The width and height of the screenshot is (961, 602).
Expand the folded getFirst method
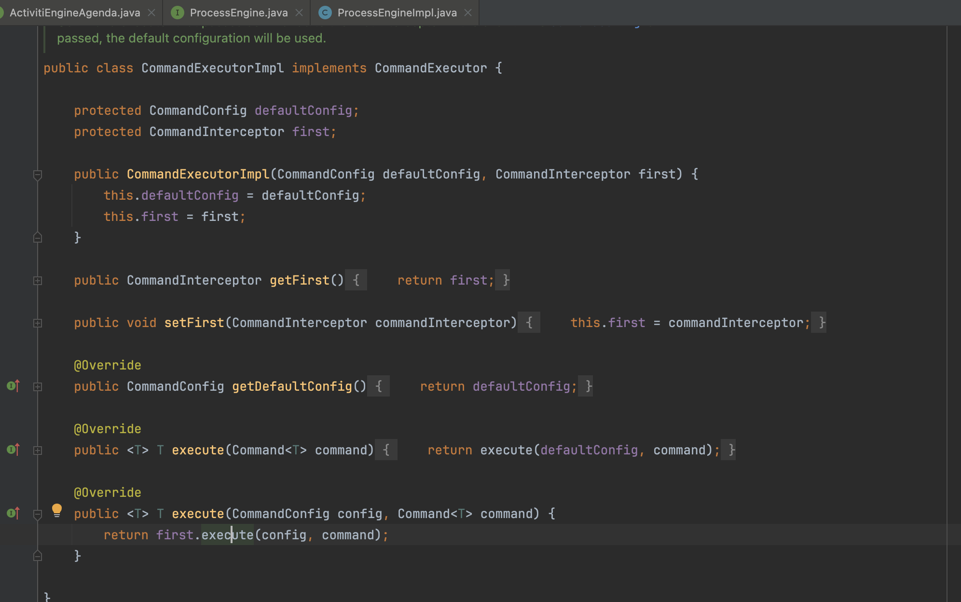tap(38, 280)
